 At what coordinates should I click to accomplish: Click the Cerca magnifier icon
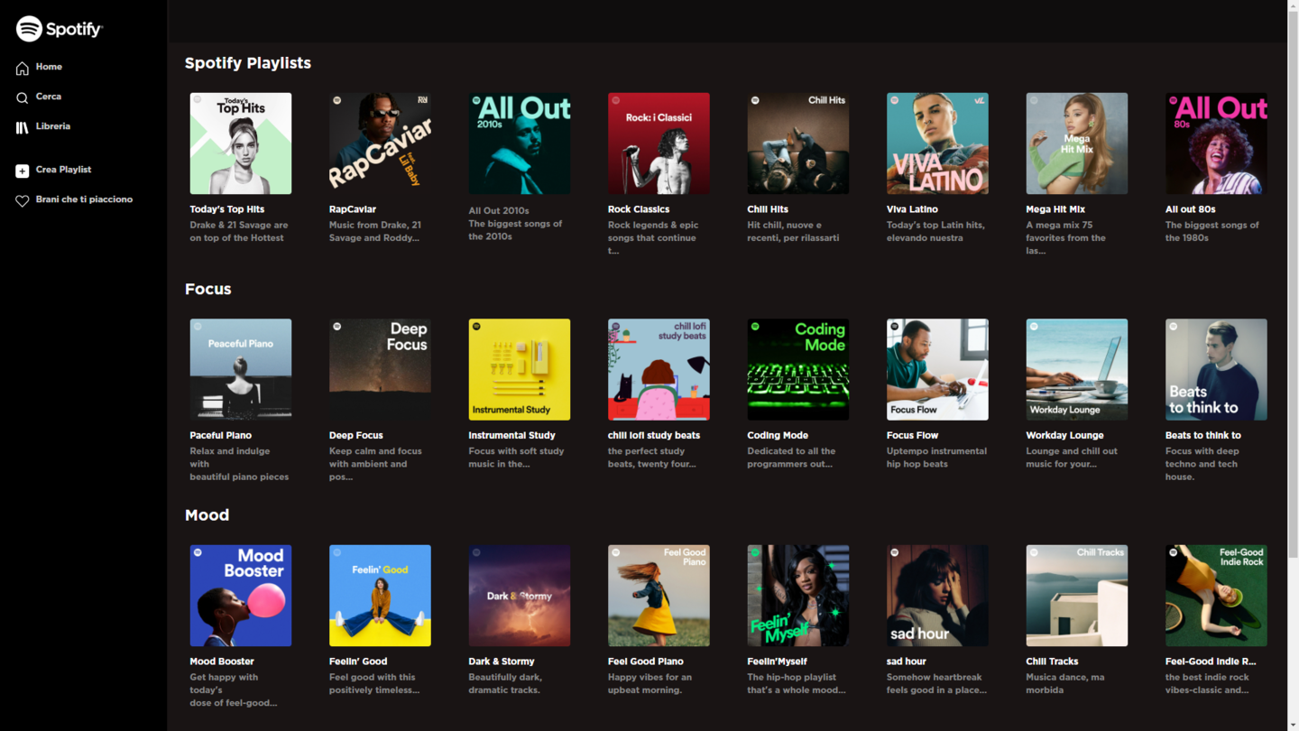point(23,97)
